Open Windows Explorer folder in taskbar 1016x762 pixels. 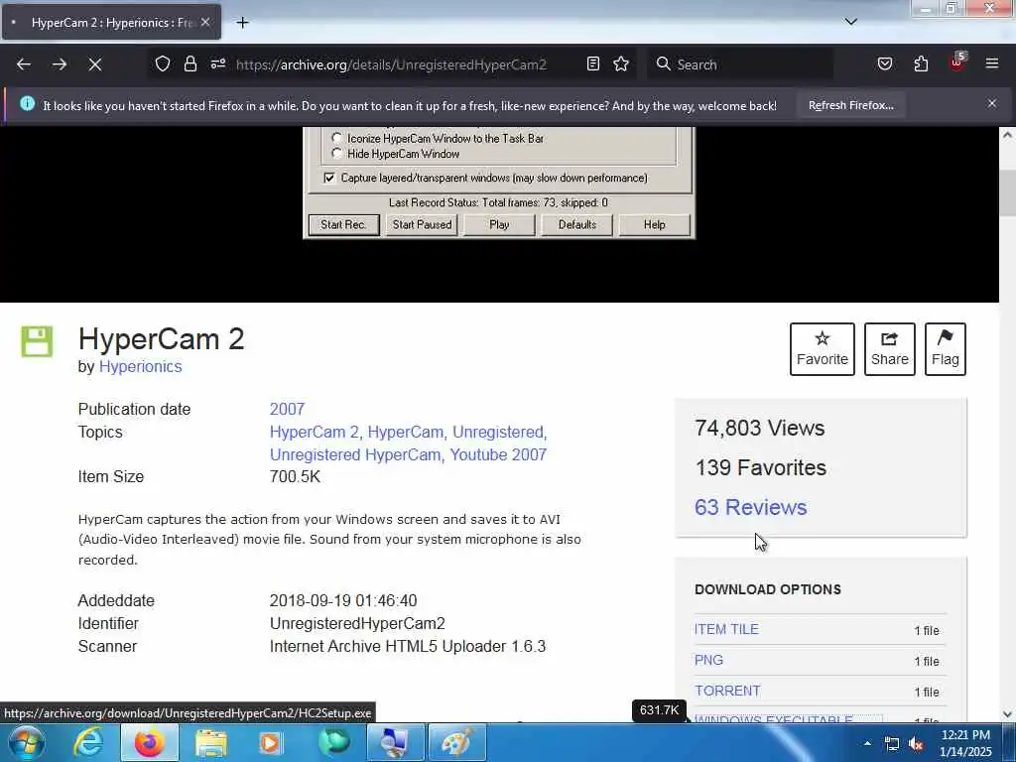tap(210, 742)
